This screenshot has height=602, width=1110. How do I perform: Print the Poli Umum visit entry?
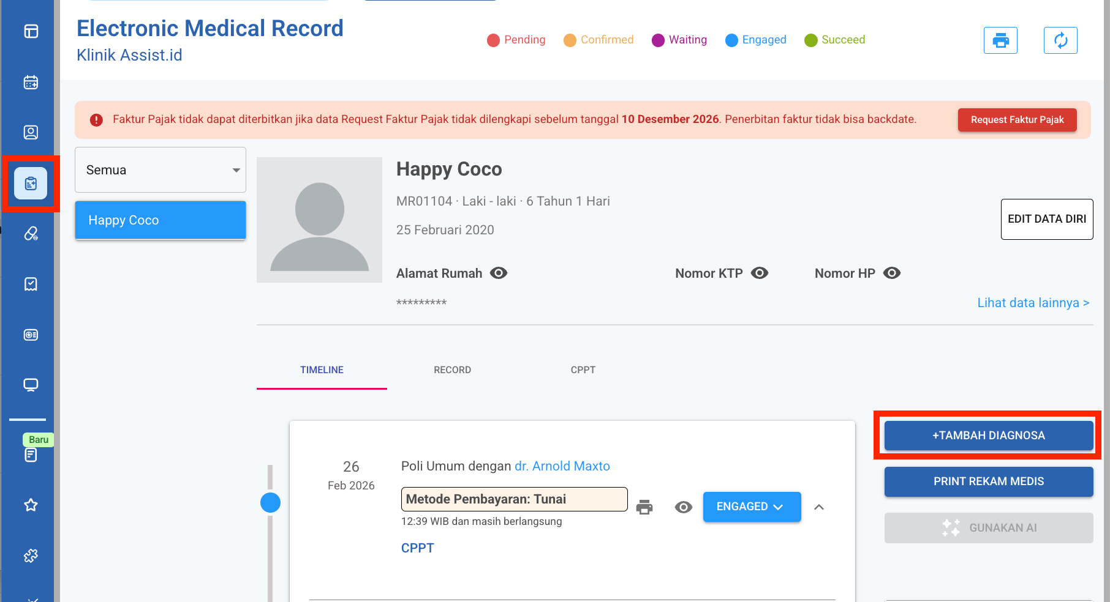point(644,507)
